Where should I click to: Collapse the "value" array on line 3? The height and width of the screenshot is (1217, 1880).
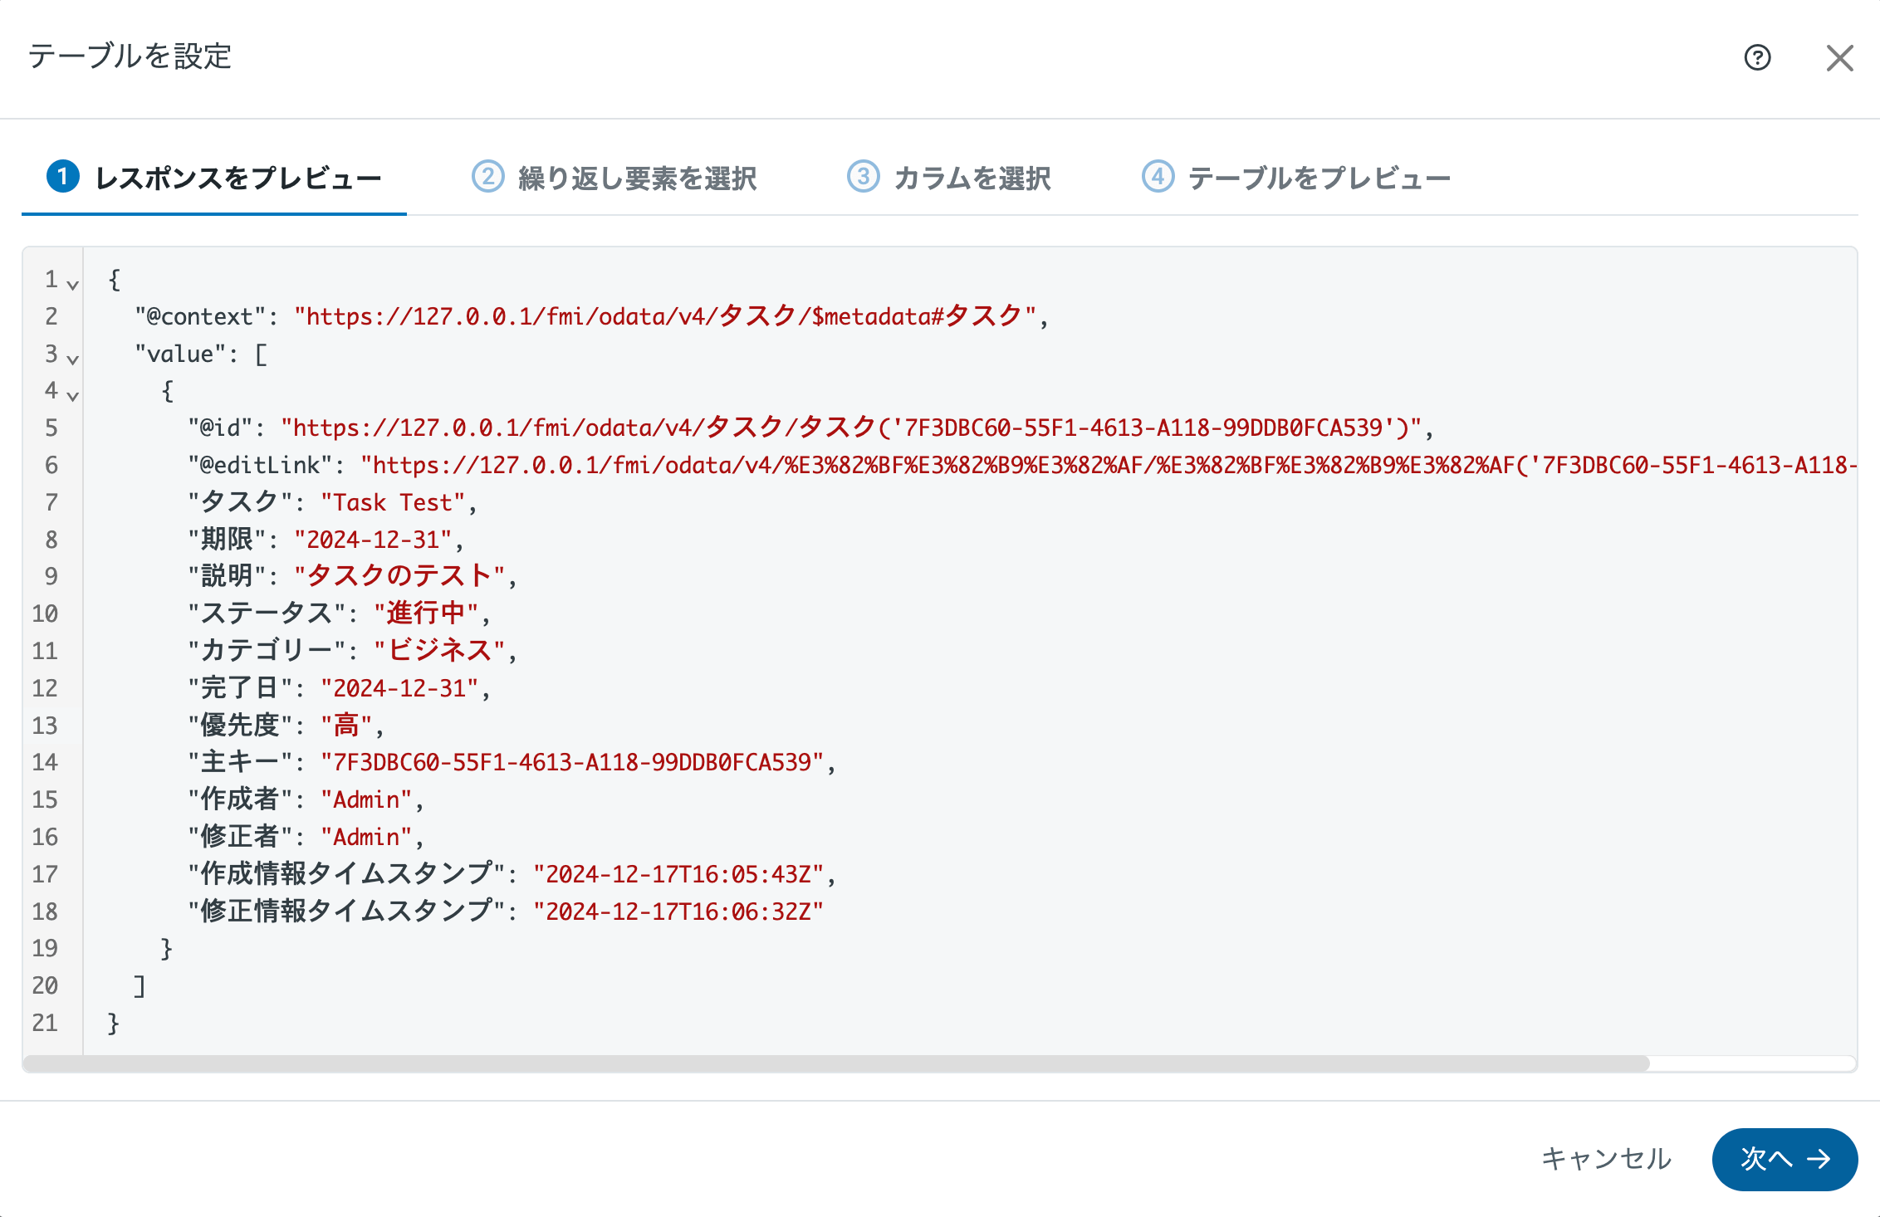tap(73, 359)
